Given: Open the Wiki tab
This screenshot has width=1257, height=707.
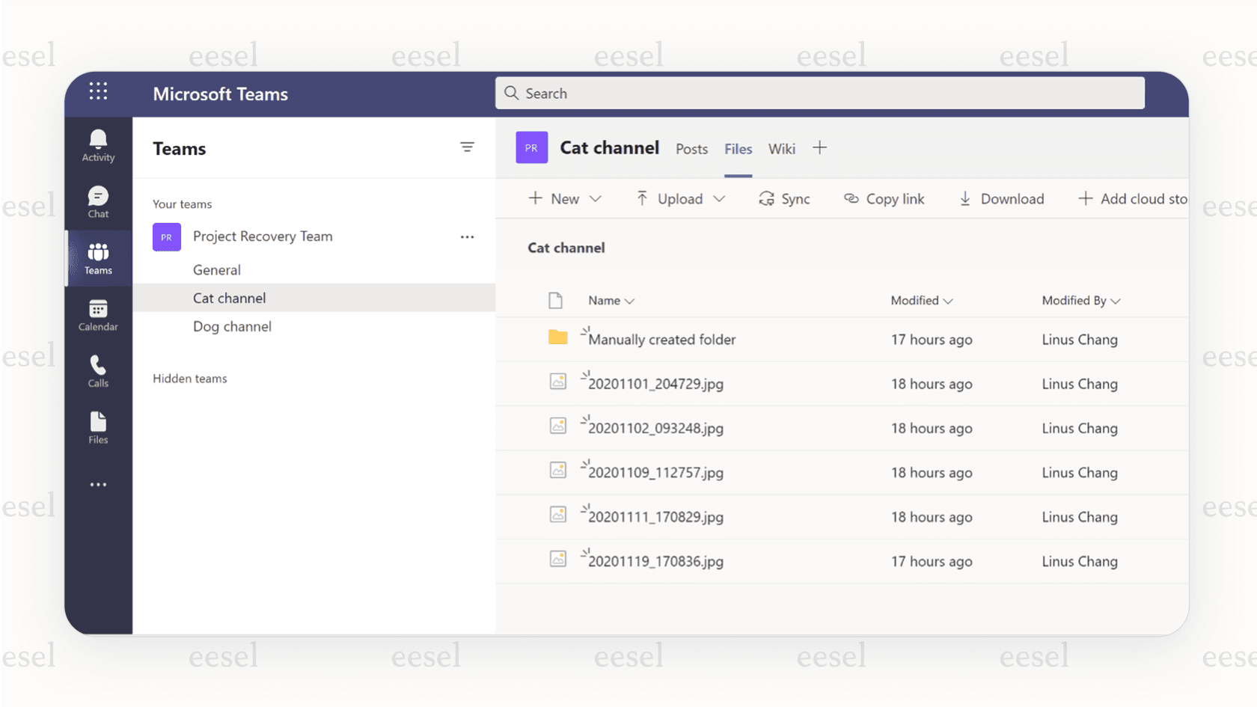Looking at the screenshot, I should [781, 149].
